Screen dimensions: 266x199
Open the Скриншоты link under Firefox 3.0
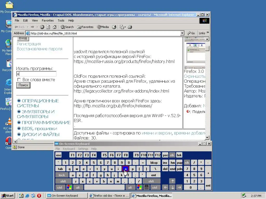(195, 76)
